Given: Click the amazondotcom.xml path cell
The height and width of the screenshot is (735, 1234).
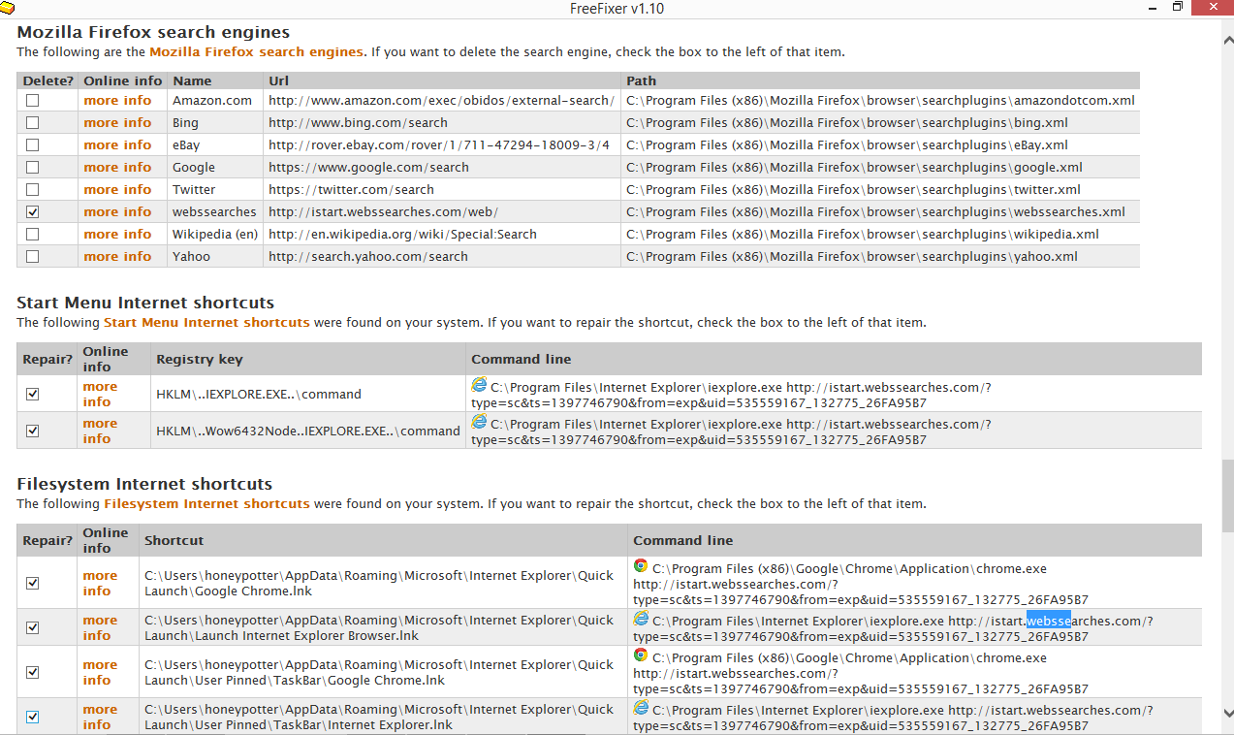Looking at the screenshot, I should 880,101.
